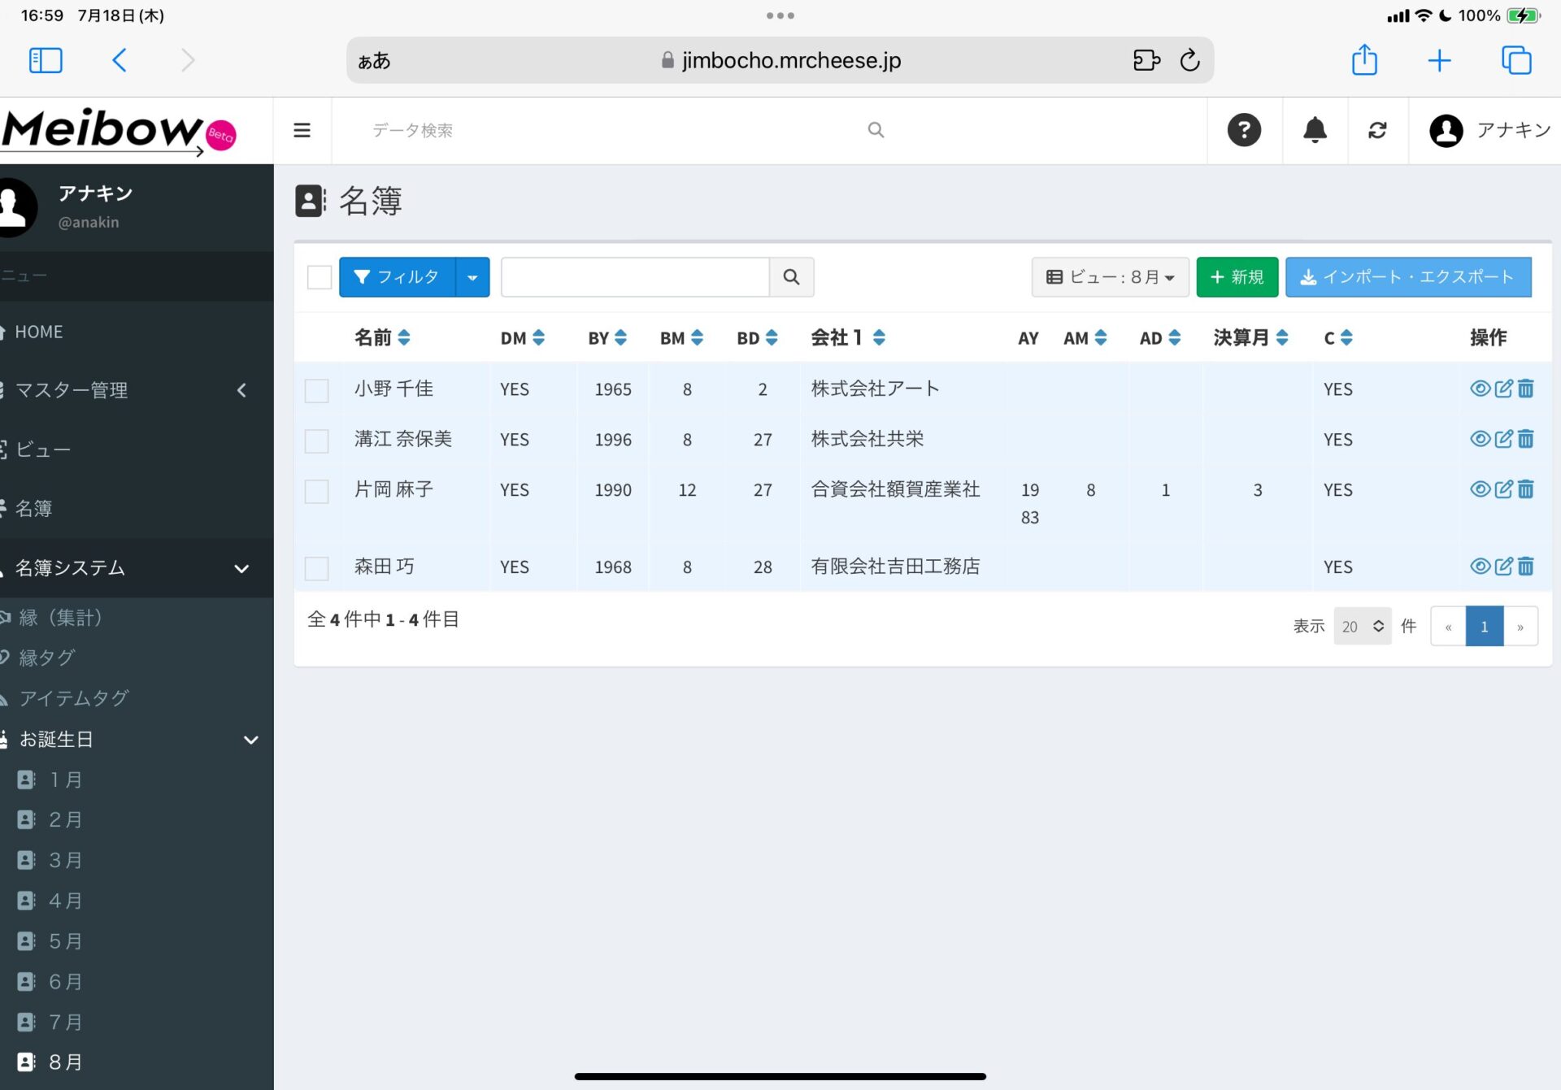
Task: Delete the 小野 千佳 record
Action: coord(1526,389)
